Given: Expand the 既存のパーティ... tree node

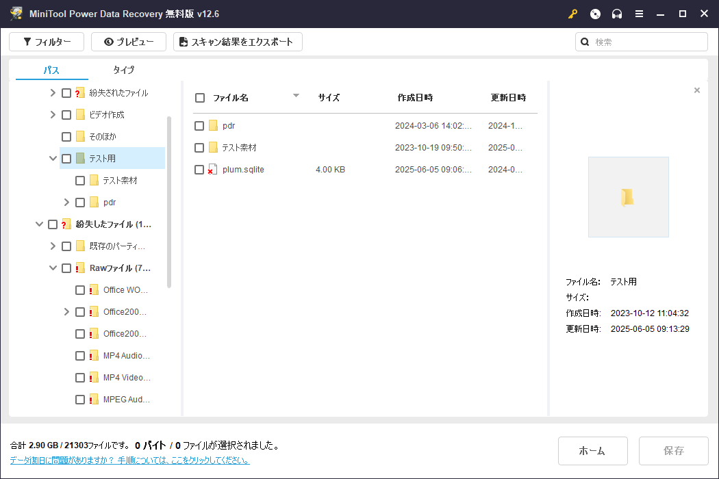Looking at the screenshot, I should (53, 246).
